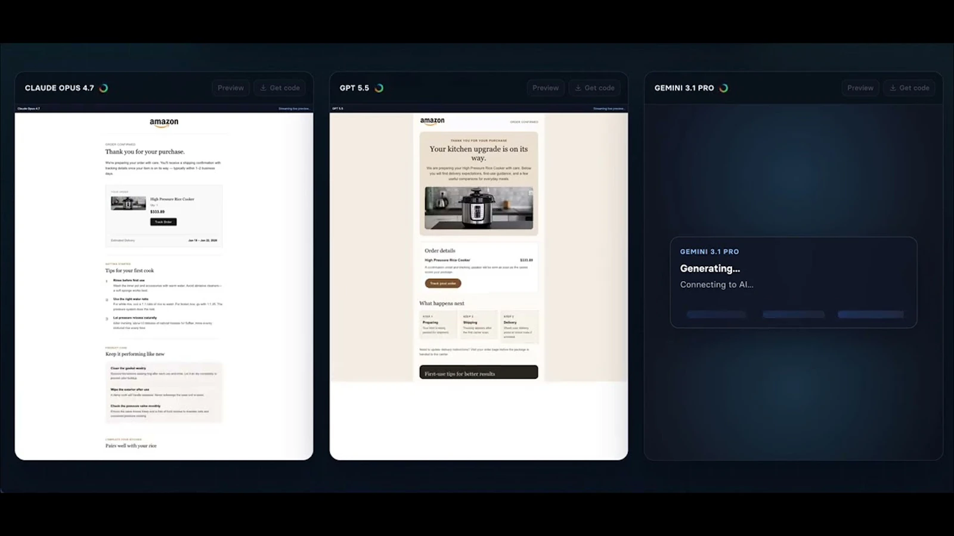Open Preview for GPT 5.5 panel
Viewport: 954px width, 536px height.
pyautogui.click(x=546, y=88)
